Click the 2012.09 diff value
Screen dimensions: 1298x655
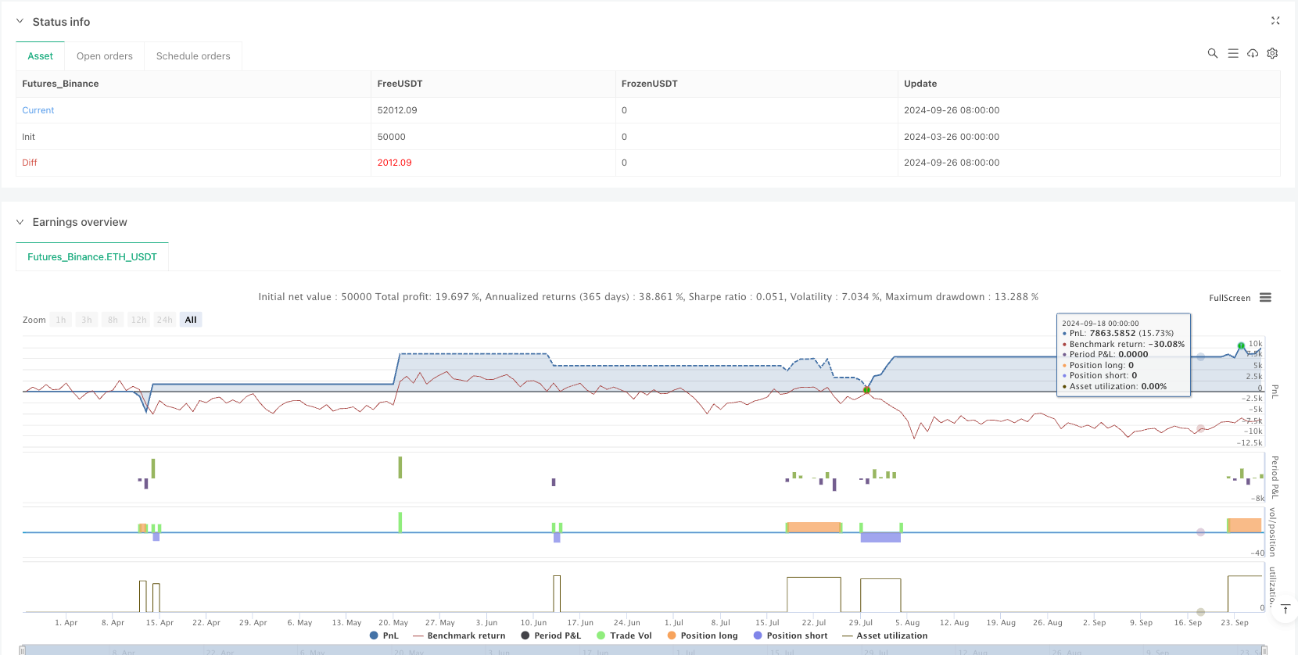(394, 163)
